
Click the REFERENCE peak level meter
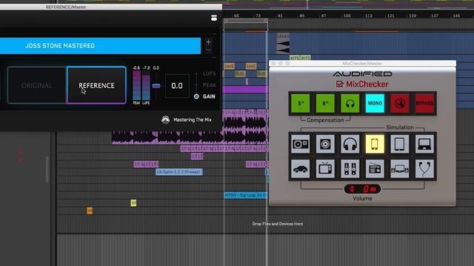click(136, 86)
